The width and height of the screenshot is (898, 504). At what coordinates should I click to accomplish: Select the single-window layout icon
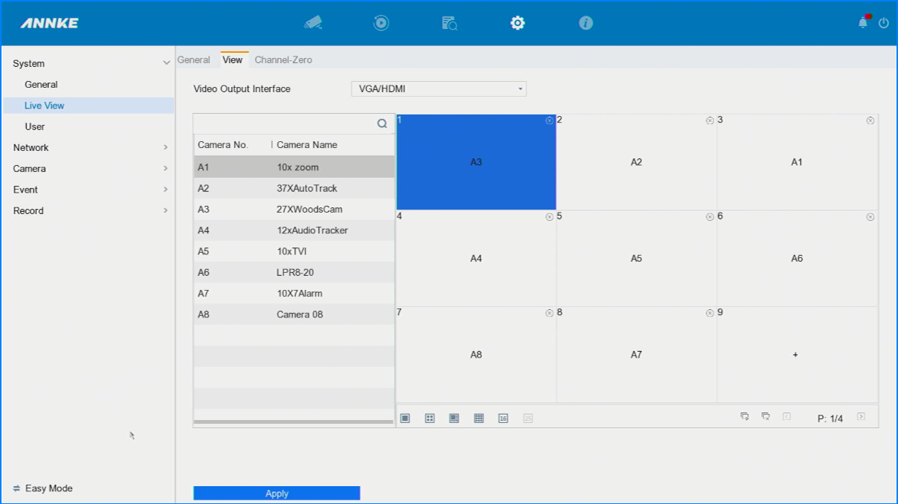click(405, 419)
